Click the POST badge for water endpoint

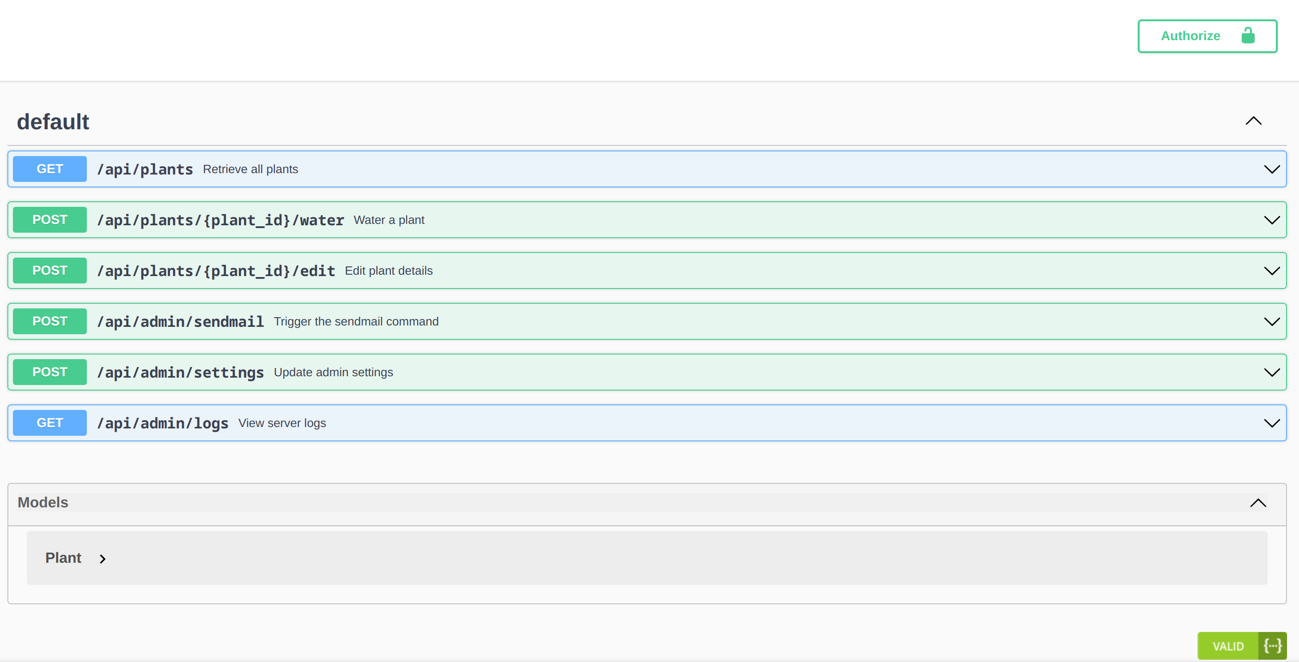(x=49, y=220)
